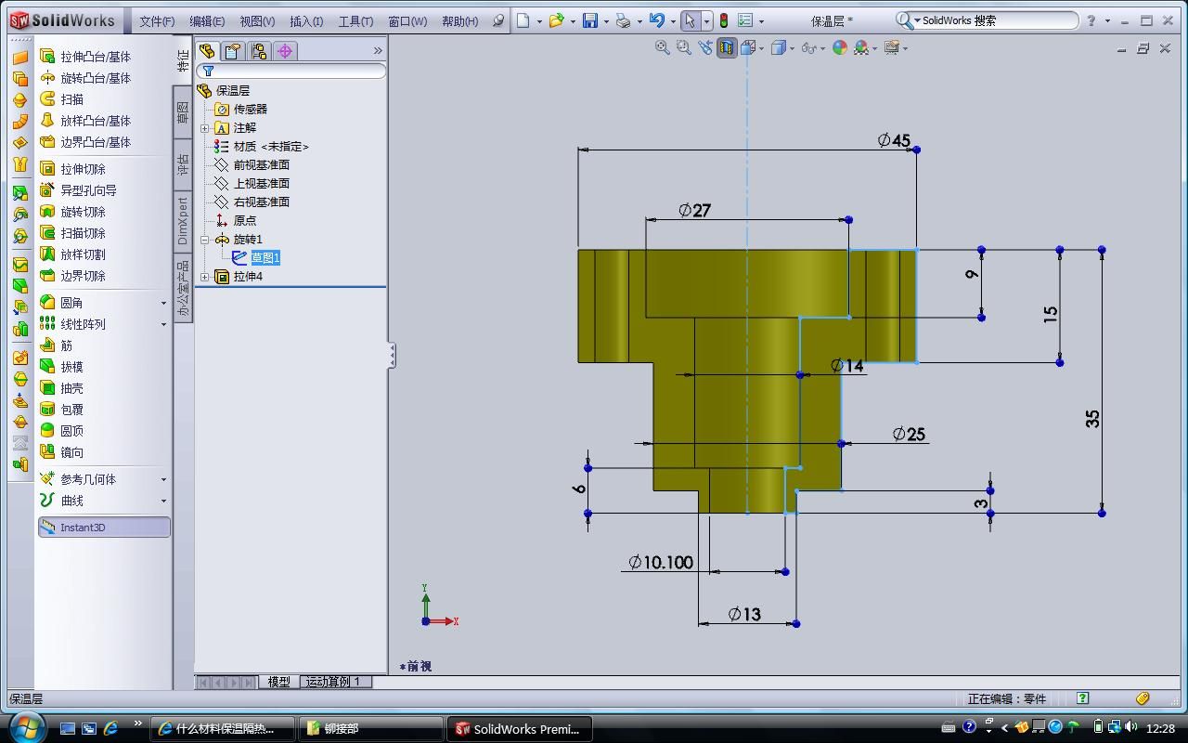This screenshot has width=1188, height=743.
Task: Toggle the Section View icon
Action: coord(727,47)
